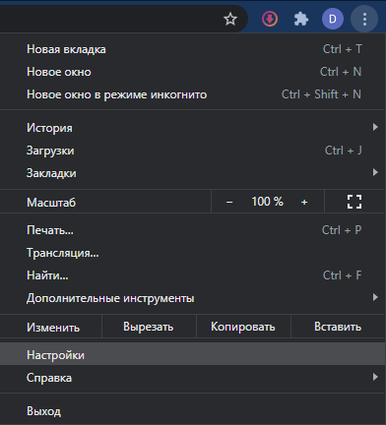The height and width of the screenshot is (425, 386).
Task: Select Трансляция... menu entry
Action: pyautogui.click(x=193, y=253)
